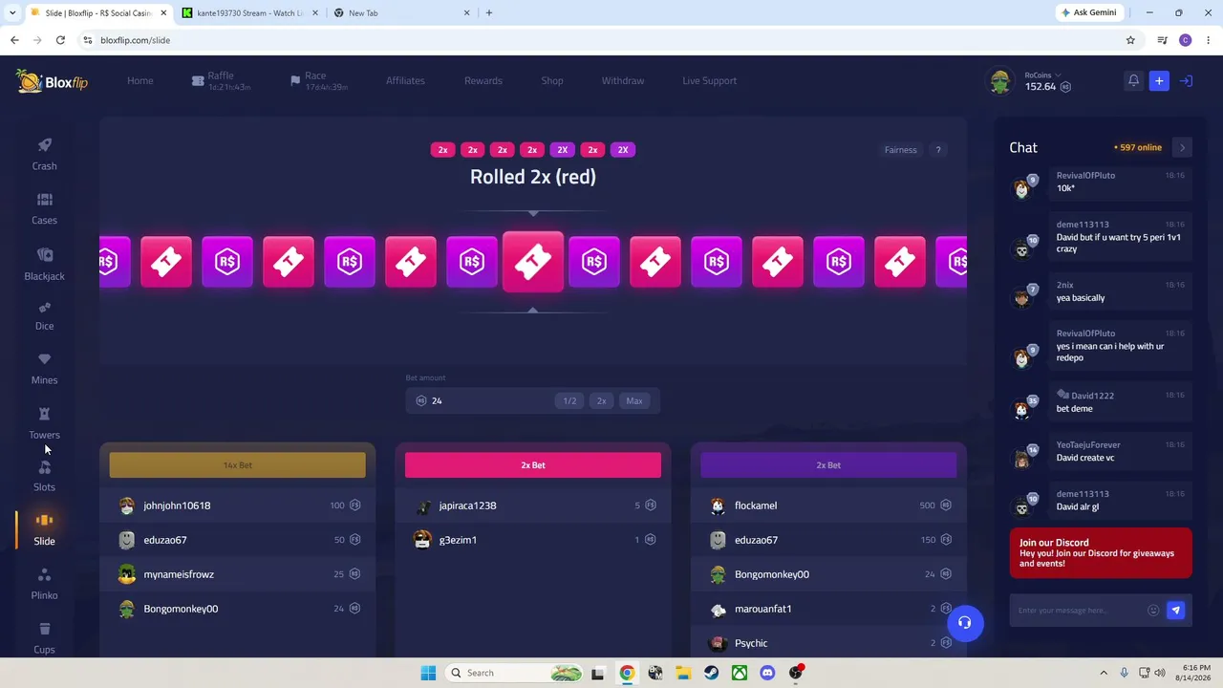Screen dimensions: 1223x688
Task: Place bet on purple 2x
Action: (828, 465)
